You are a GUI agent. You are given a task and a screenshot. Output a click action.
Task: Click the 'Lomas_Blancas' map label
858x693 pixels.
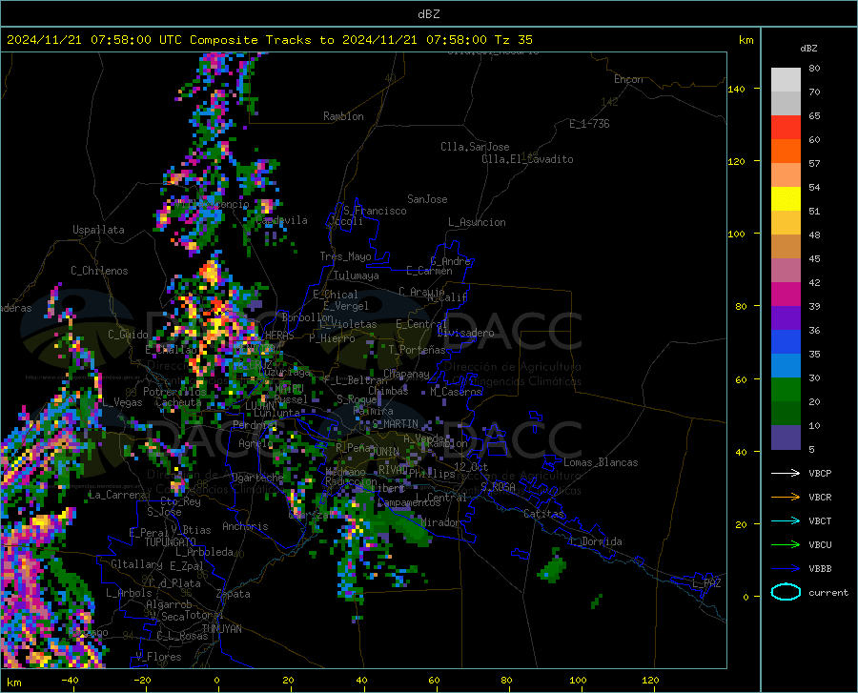coord(601,462)
